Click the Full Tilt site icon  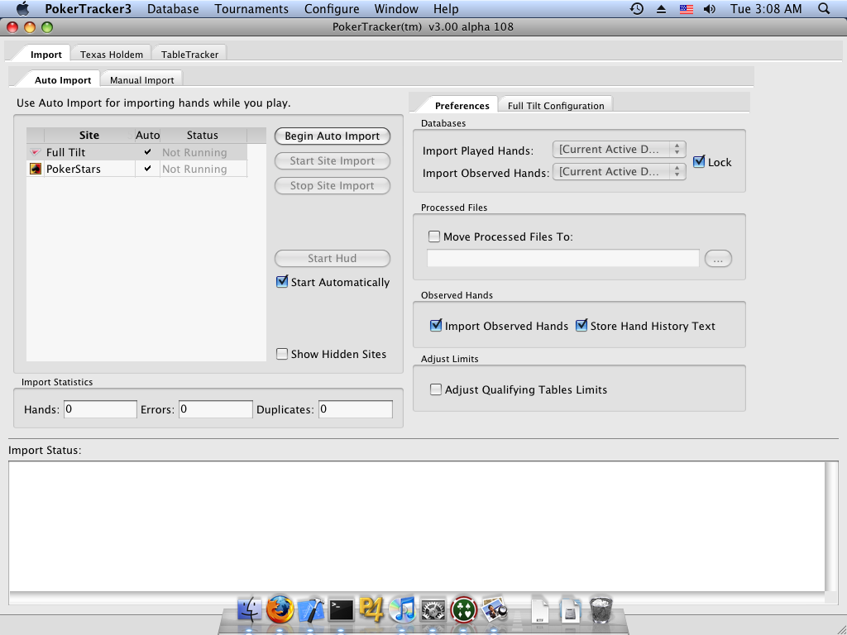click(35, 152)
